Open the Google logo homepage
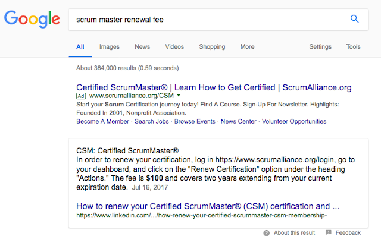This screenshot has width=381, height=246. (x=32, y=19)
